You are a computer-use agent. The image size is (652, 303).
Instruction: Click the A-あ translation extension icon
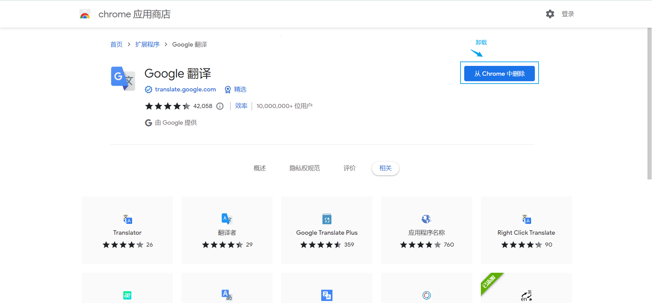click(x=227, y=295)
